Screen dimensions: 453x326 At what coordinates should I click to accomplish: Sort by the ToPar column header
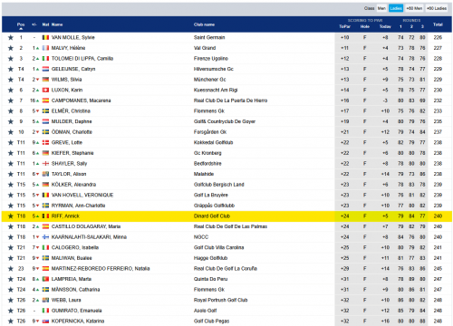click(344, 26)
